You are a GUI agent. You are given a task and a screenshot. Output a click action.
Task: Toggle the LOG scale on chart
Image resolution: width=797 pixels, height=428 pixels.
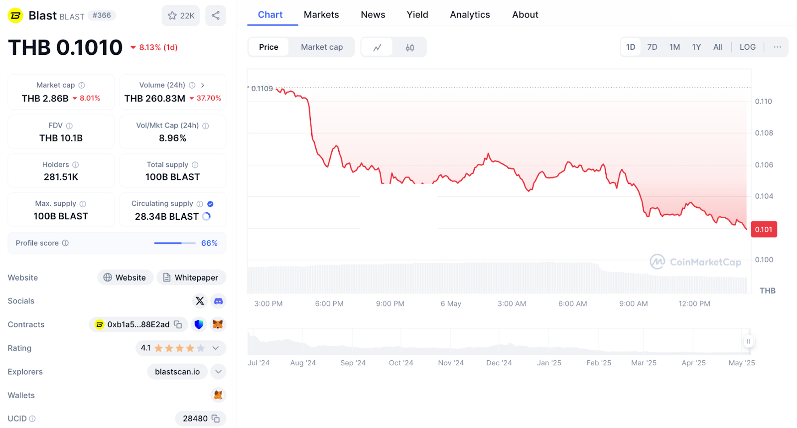747,47
